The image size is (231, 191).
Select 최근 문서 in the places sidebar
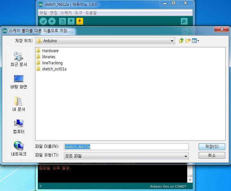[x=19, y=59]
